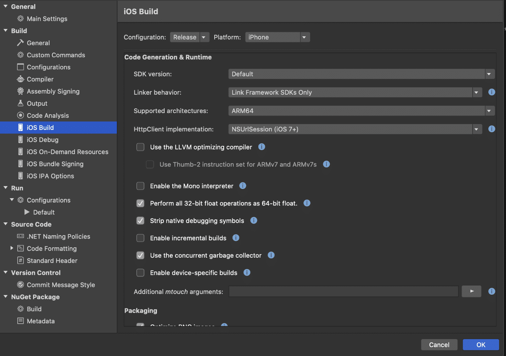Open the Configuration Release dropdown

click(190, 37)
